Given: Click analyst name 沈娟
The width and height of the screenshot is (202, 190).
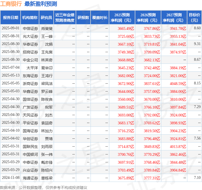Looking at the screenshot, I should pyautogui.click(x=49, y=44).
